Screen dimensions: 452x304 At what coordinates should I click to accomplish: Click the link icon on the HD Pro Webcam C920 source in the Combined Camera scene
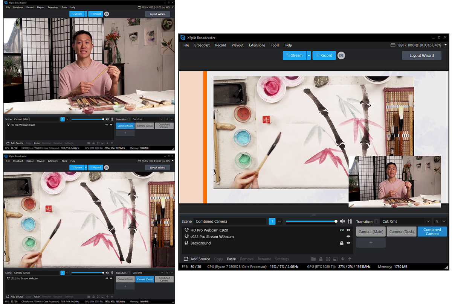[x=342, y=230]
